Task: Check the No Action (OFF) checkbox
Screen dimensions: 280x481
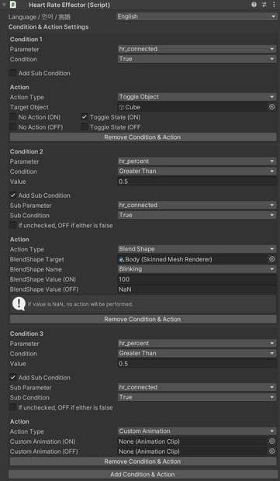Action: tap(13, 127)
